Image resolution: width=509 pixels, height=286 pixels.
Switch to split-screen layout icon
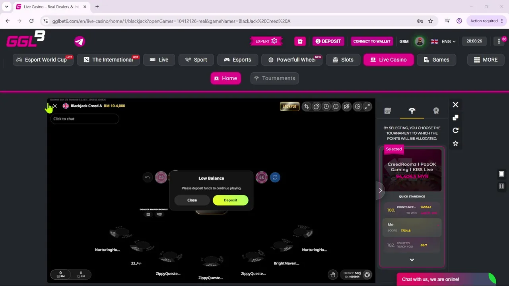click(x=501, y=186)
